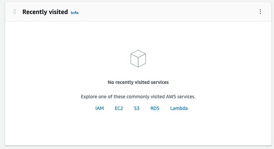Open the S3 service link
Screen dimensions: 274x149
tap(137, 108)
